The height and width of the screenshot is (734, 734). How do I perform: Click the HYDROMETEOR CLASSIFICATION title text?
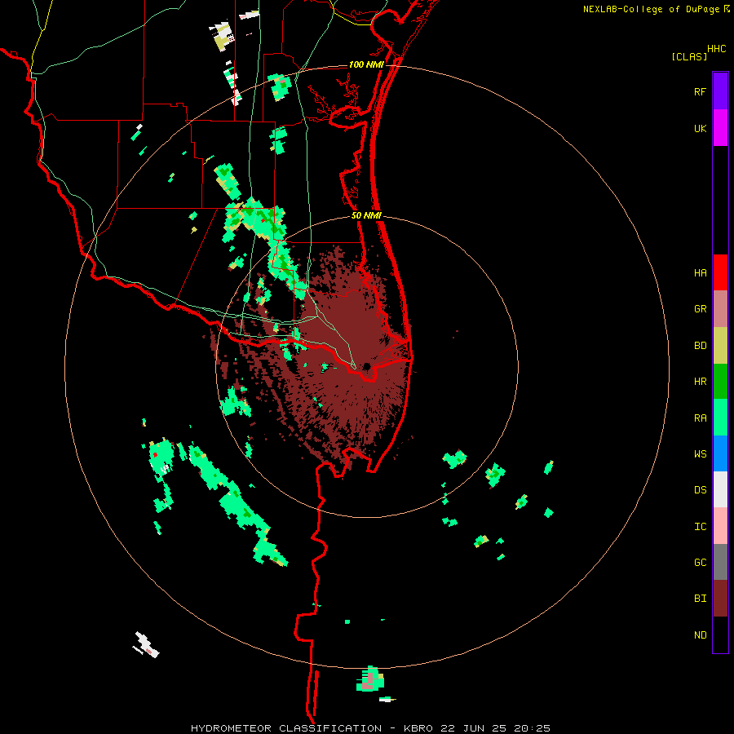point(286,728)
